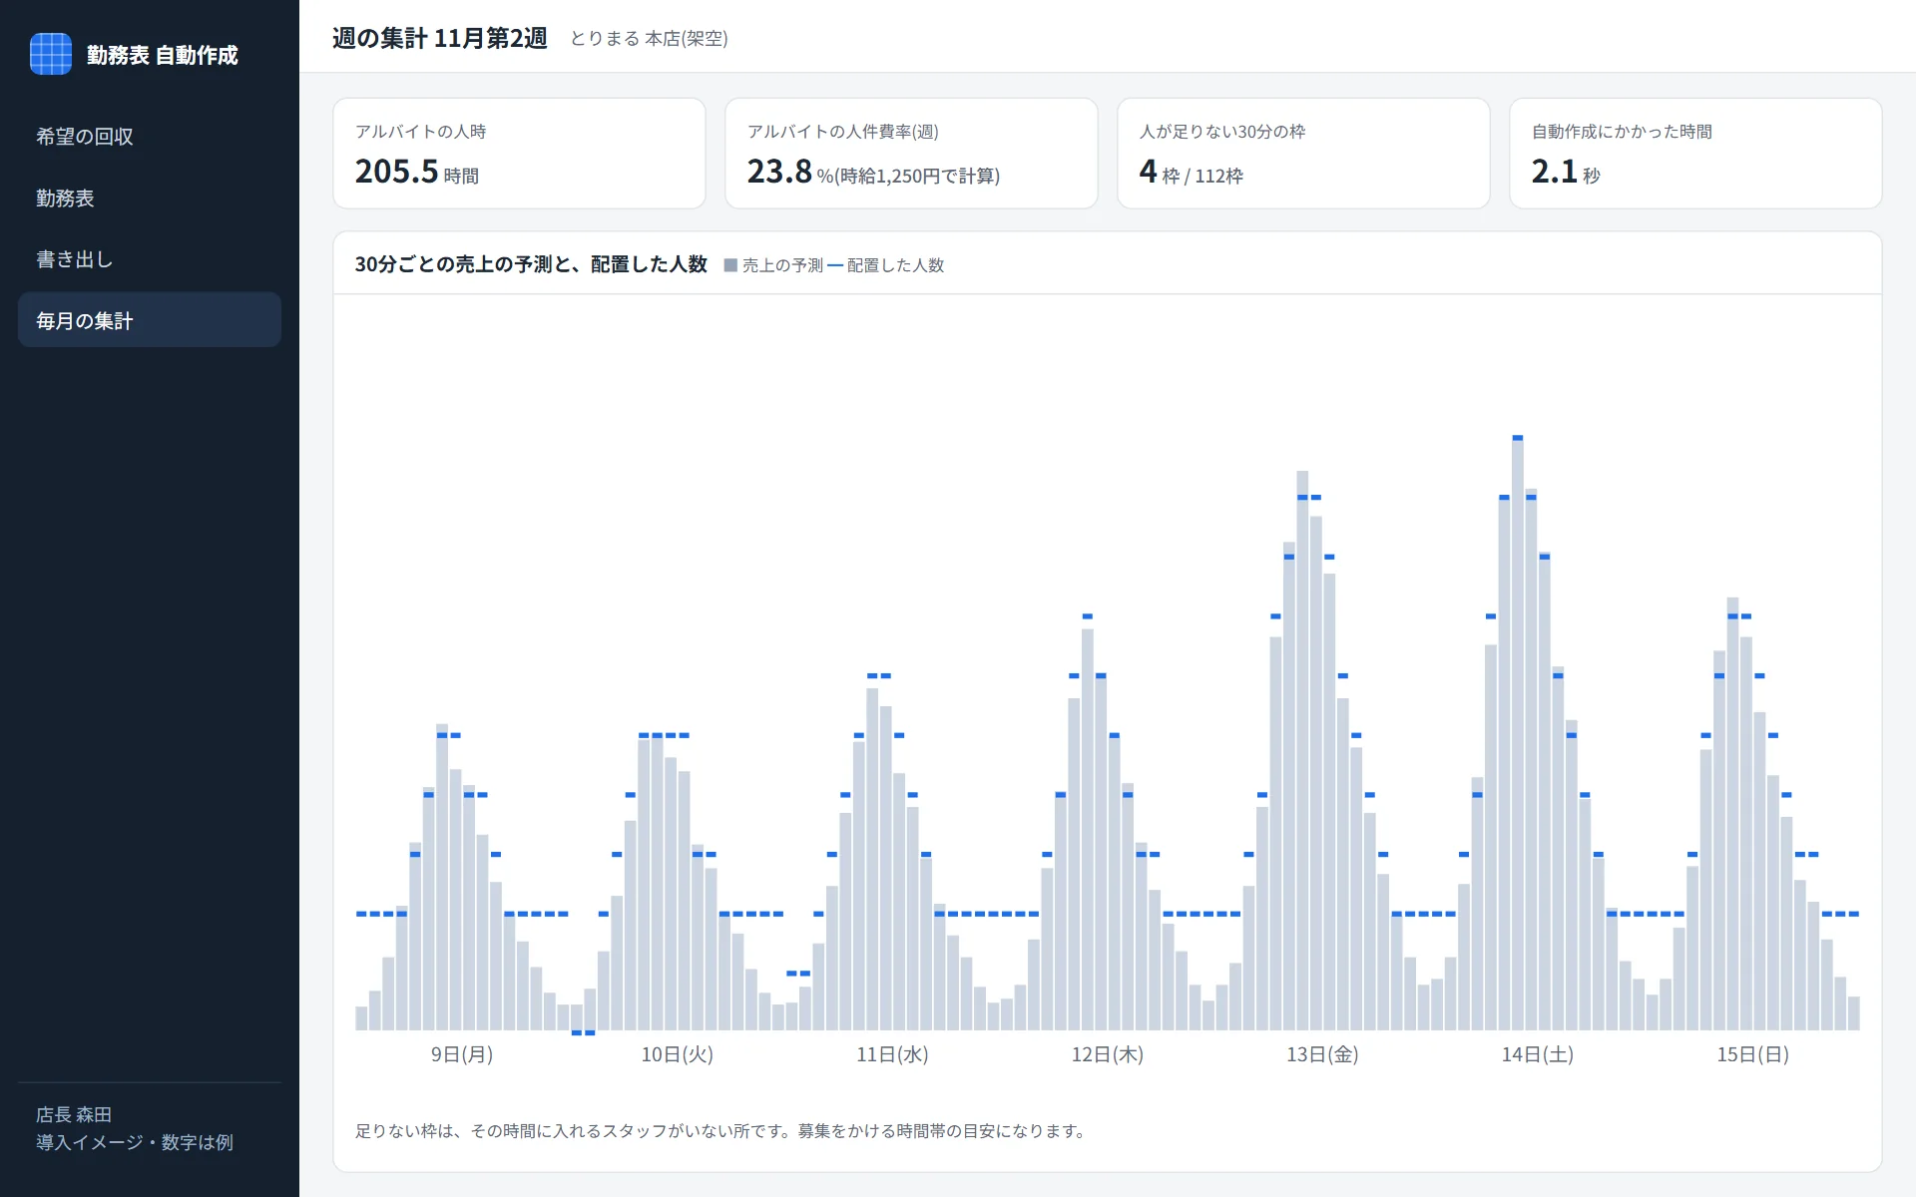
Task: Click the tallest bar on 14日(土)
Action: (x=1518, y=735)
